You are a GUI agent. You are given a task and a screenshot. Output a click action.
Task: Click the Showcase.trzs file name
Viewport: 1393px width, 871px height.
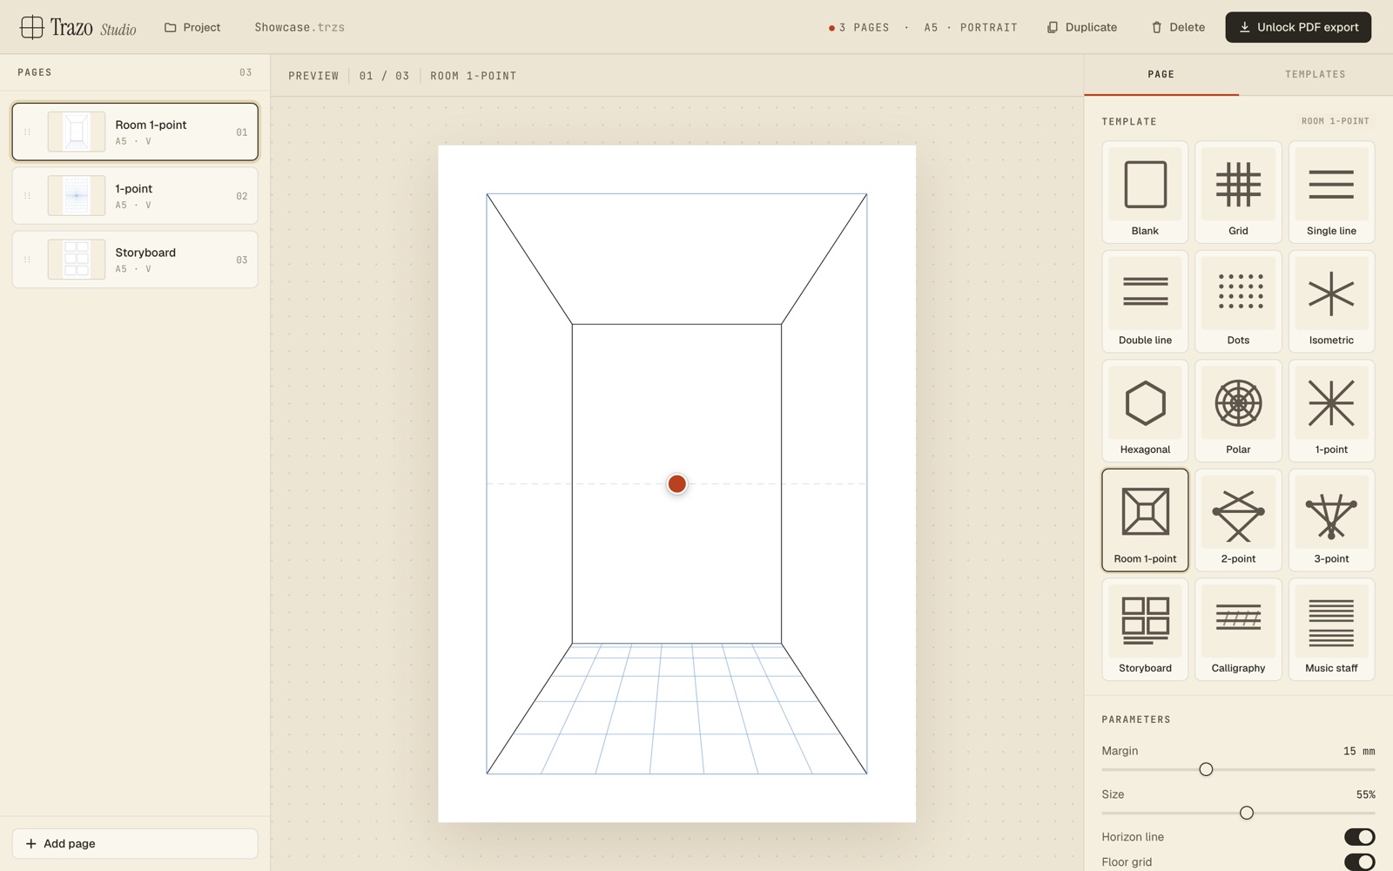(299, 27)
